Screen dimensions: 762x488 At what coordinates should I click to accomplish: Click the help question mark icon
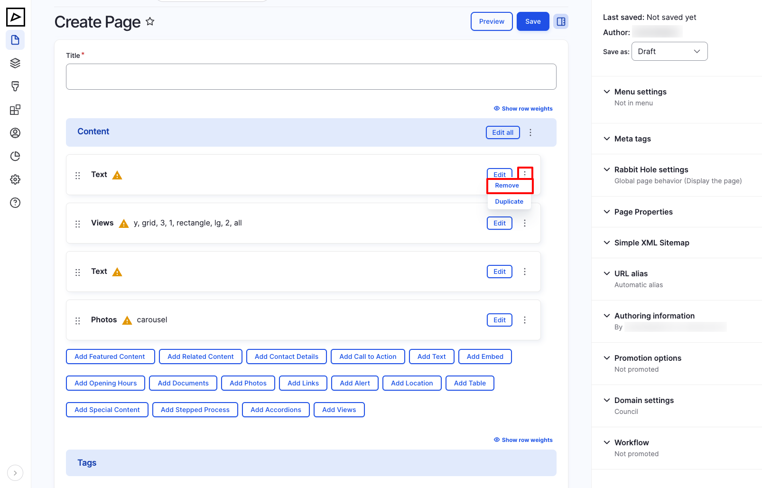[15, 203]
